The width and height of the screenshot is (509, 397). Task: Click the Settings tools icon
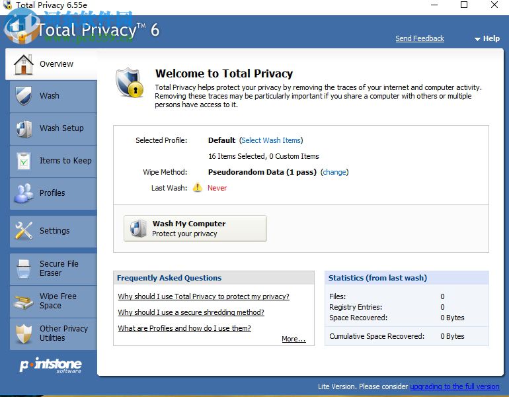point(23,231)
